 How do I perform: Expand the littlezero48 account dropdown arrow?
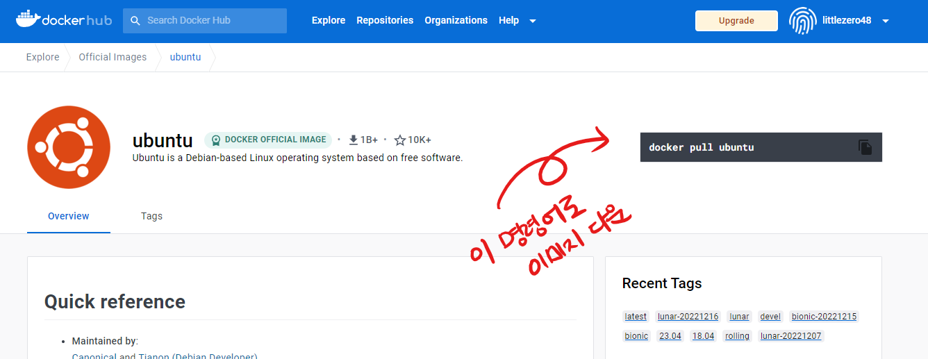point(886,22)
